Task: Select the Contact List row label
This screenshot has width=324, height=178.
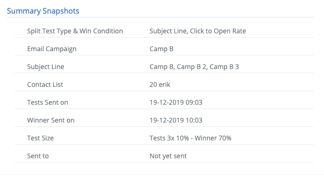Action: click(x=45, y=85)
